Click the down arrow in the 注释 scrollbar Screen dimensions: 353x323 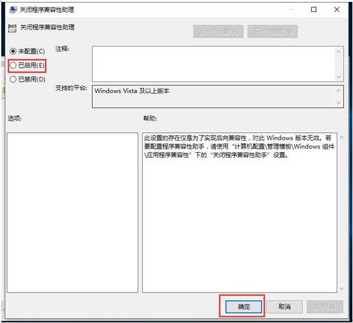pyautogui.click(x=338, y=77)
